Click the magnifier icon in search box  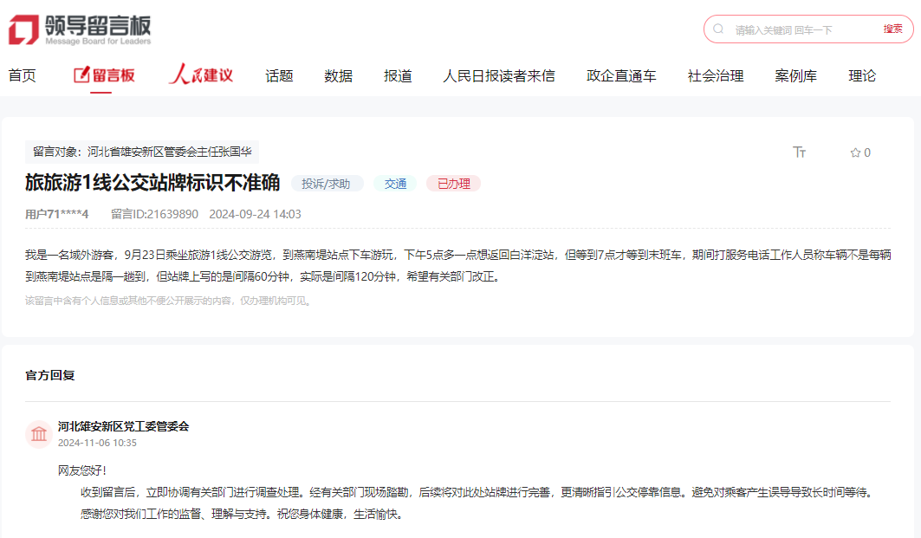[x=718, y=29]
